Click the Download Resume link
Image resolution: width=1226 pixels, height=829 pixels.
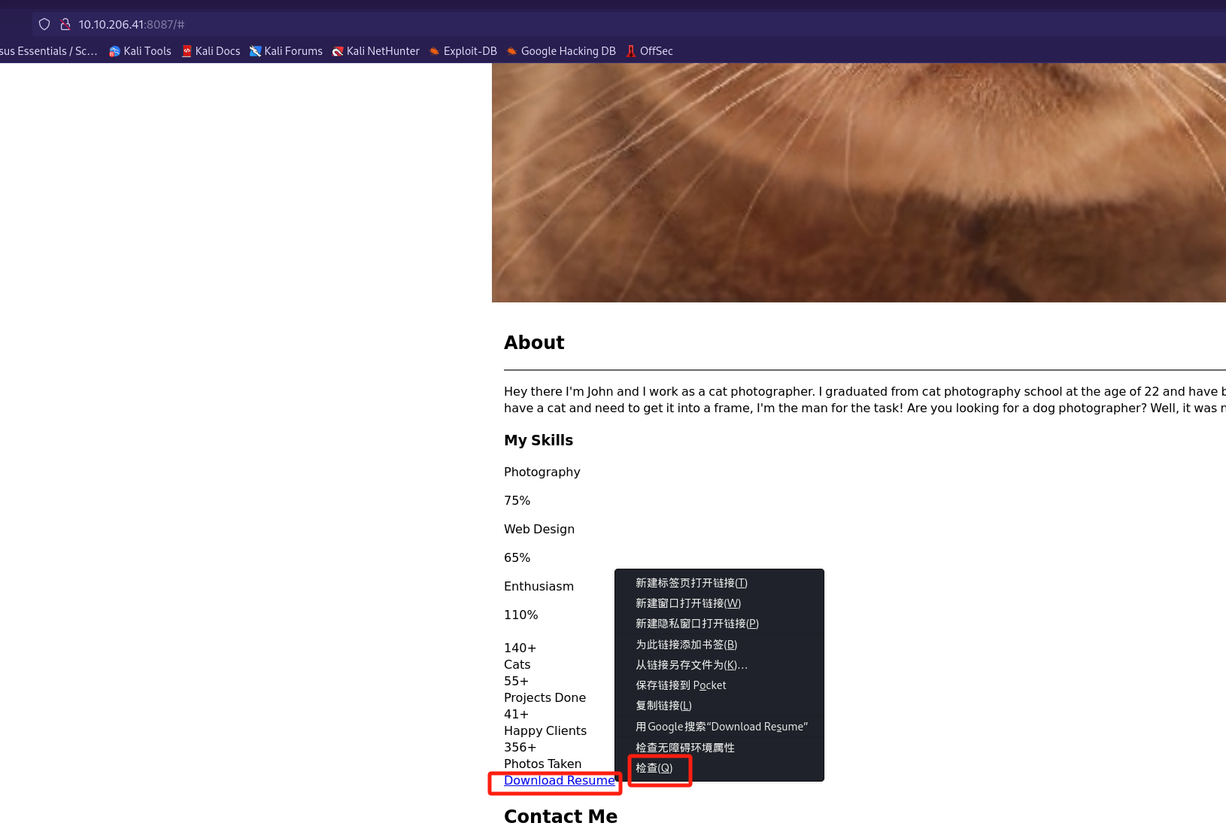pos(559,781)
